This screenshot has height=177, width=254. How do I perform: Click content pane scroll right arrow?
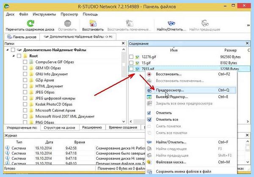pos(248,121)
